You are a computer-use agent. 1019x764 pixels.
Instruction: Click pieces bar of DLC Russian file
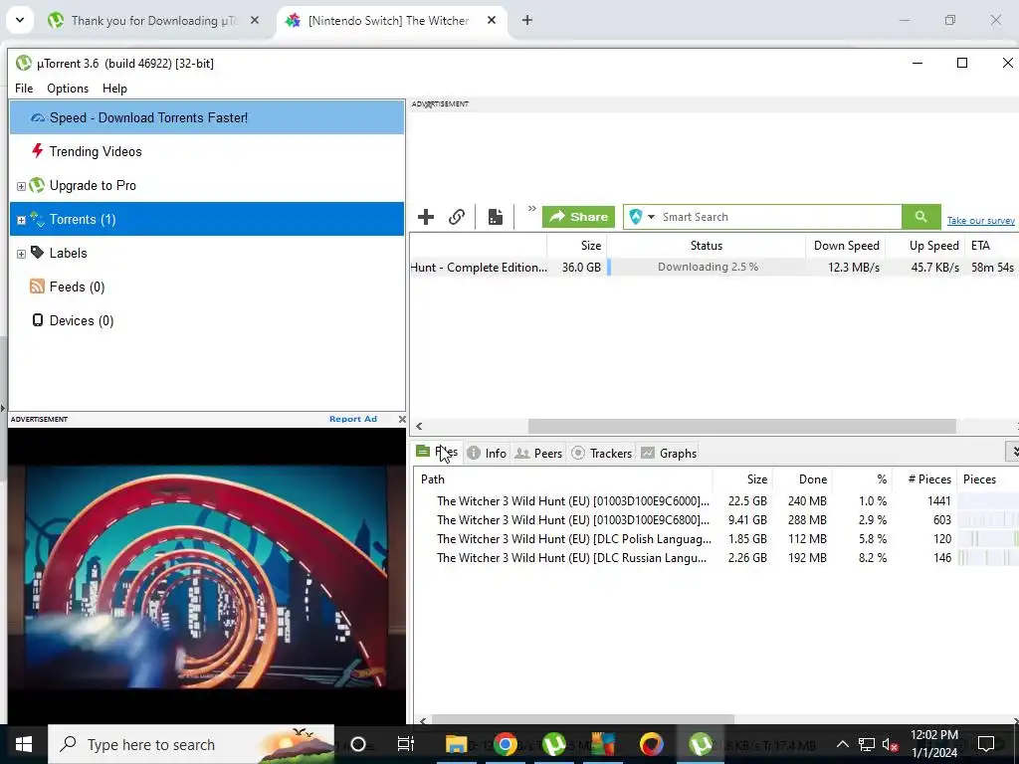tap(988, 557)
